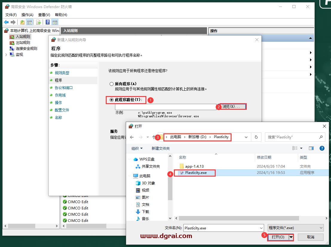Select 出站规则 in the firewall tree
This screenshot has height=247, width=331.
(23, 43)
